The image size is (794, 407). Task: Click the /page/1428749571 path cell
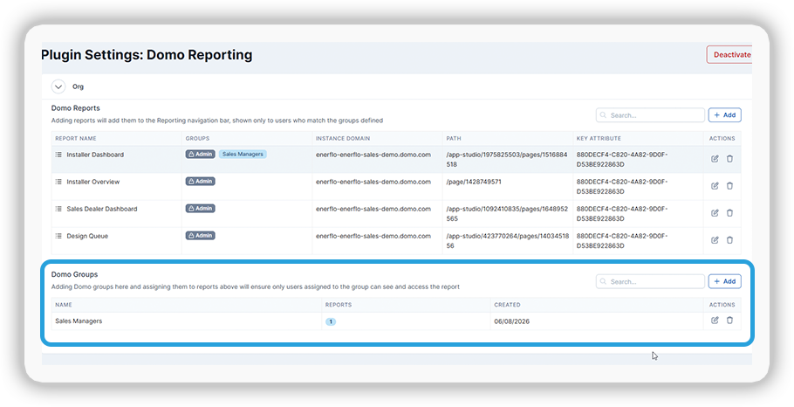coord(474,182)
